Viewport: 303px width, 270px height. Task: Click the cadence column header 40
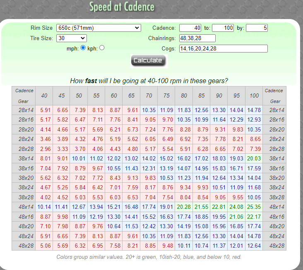[x=44, y=96]
